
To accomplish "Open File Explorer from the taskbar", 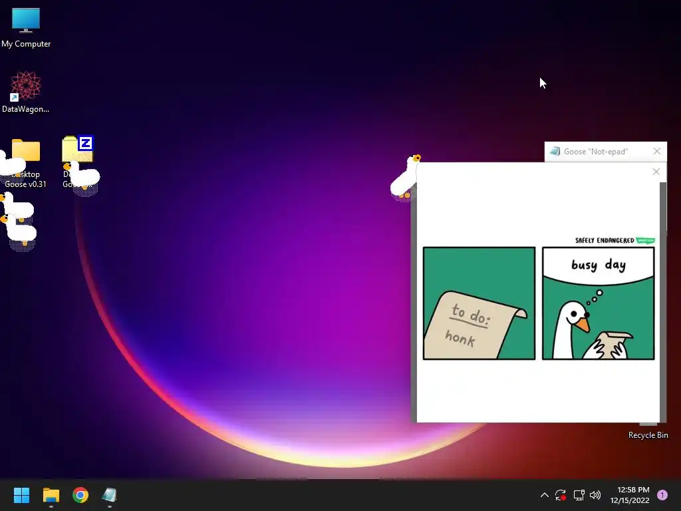I will pyautogui.click(x=51, y=495).
